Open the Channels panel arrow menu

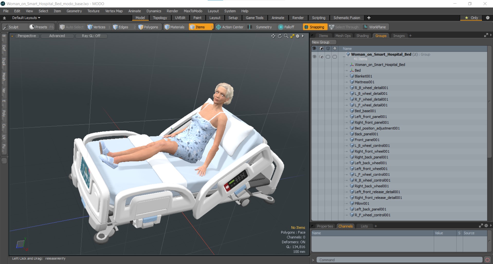pyautogui.click(x=491, y=226)
